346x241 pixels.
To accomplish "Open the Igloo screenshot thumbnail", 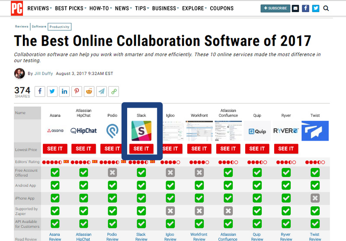I will click(x=173, y=131).
